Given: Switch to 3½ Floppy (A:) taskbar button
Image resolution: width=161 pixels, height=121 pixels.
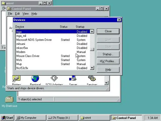Looking at the screenshot, I should [x=63, y=118].
